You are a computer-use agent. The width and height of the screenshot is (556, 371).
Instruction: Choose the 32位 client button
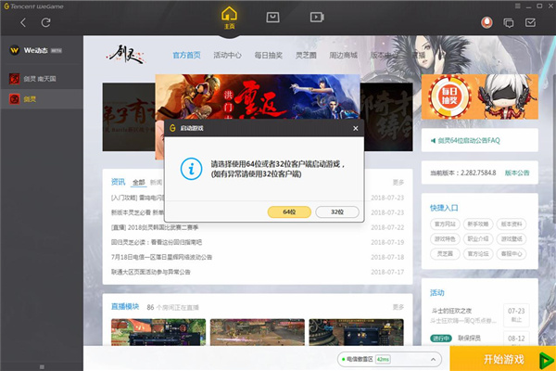coord(337,211)
